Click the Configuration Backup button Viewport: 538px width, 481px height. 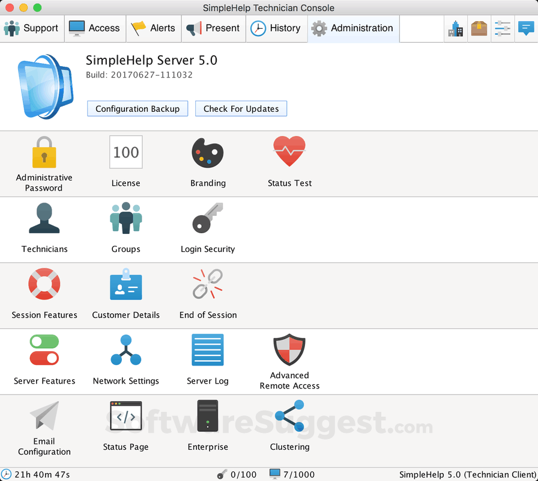137,109
